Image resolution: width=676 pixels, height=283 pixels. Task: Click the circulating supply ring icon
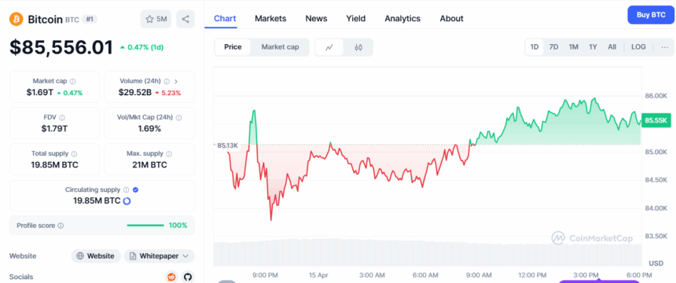coord(127,200)
